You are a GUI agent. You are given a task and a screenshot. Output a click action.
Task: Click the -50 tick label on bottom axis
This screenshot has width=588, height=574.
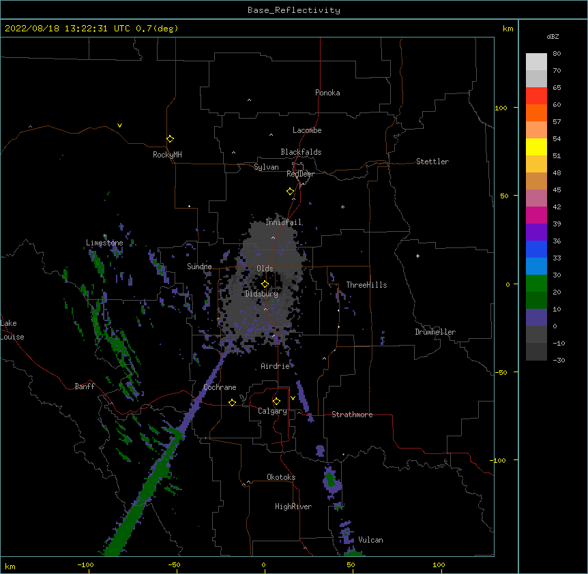[x=174, y=564]
